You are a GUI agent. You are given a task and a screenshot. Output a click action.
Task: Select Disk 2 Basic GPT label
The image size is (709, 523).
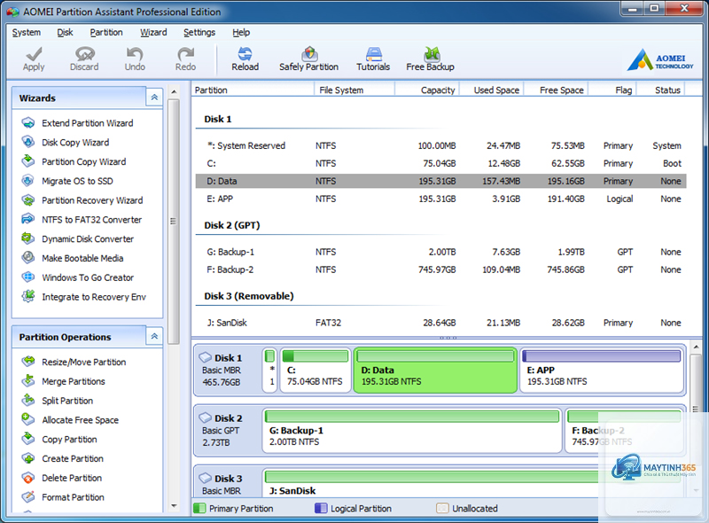(229, 431)
